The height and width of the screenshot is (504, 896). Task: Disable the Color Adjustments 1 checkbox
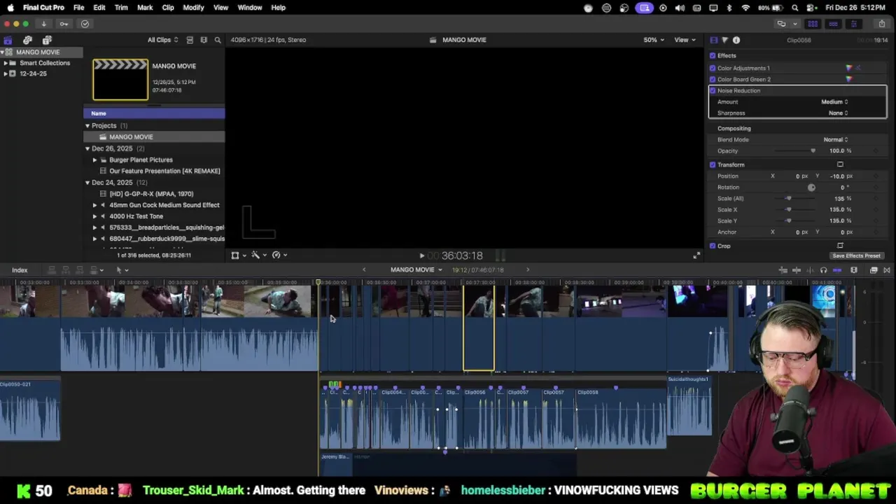click(713, 68)
